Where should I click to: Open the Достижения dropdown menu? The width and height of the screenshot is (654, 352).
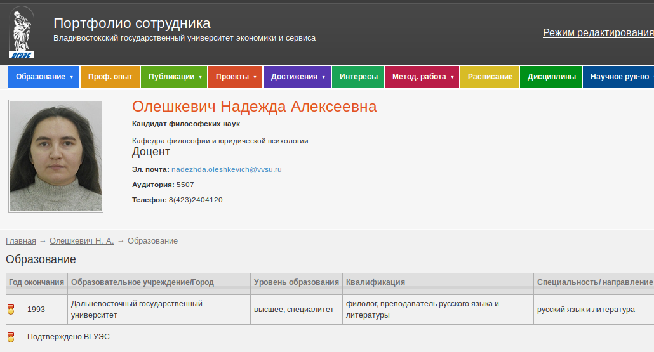tap(297, 77)
